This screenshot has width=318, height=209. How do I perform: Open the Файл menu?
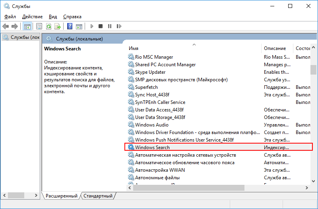[10, 17]
